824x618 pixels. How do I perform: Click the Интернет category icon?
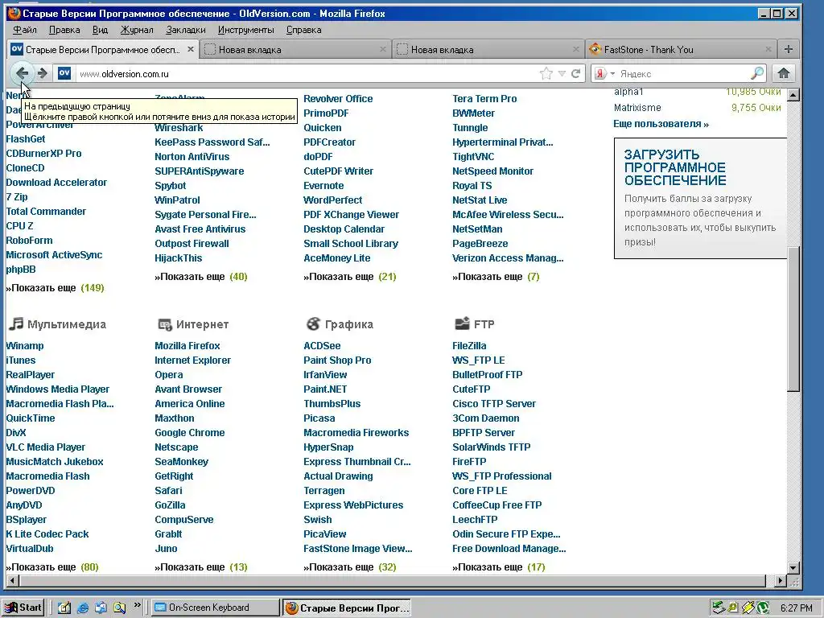tap(165, 325)
